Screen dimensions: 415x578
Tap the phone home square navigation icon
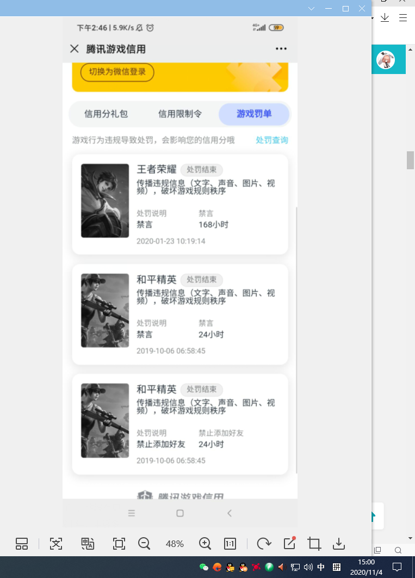pyautogui.click(x=180, y=513)
